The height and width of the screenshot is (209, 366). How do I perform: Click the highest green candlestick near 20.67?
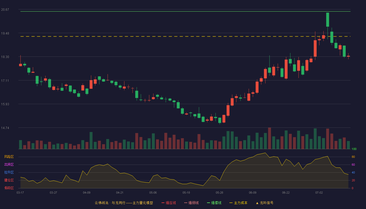coord(328,20)
